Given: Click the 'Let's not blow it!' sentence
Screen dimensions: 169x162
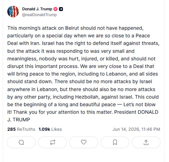Looking at the screenshot, I should (82, 108).
